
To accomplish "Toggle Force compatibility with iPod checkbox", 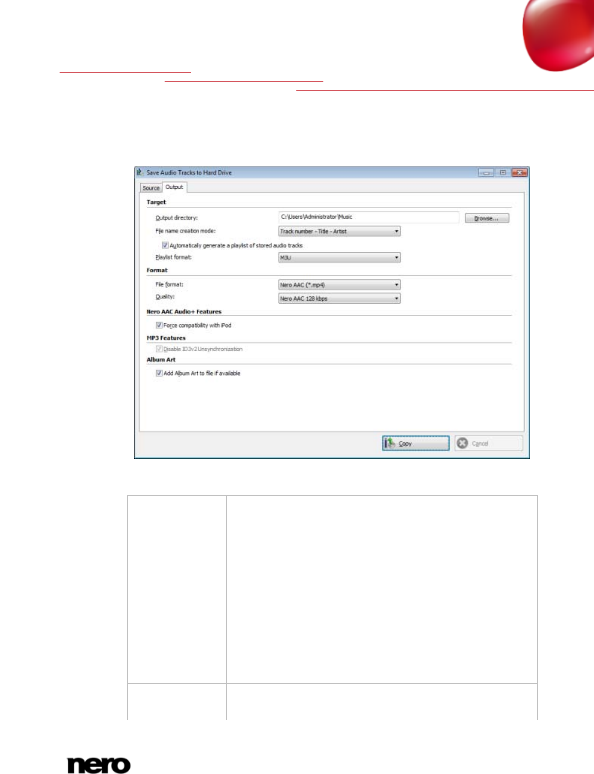I will tap(159, 325).
